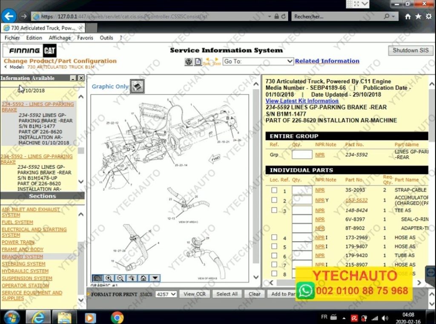Image resolution: width=436 pixels, height=324 pixels.
Task: Click the Change Product/Part Configuration link
Action: (x=60, y=61)
